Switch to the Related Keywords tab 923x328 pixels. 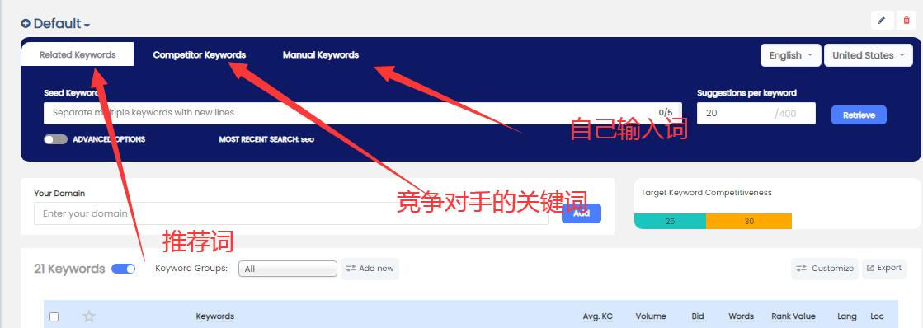pos(78,54)
